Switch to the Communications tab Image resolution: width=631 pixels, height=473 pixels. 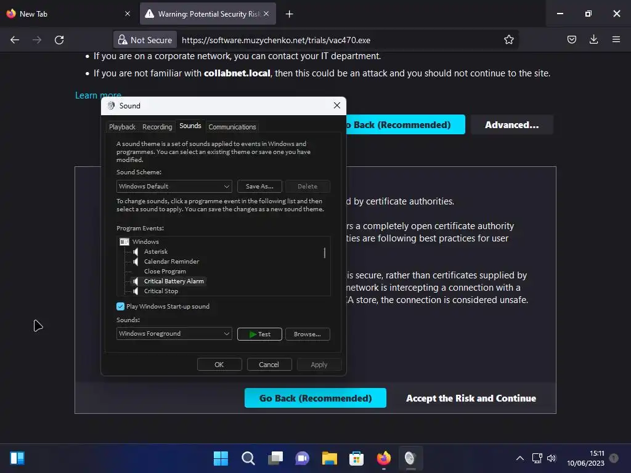[232, 127]
